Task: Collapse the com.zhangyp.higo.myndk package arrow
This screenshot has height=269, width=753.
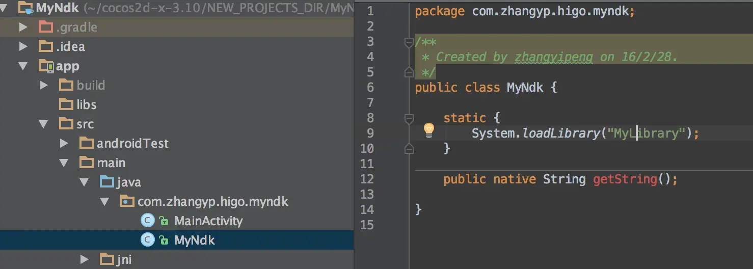Action: 105,202
